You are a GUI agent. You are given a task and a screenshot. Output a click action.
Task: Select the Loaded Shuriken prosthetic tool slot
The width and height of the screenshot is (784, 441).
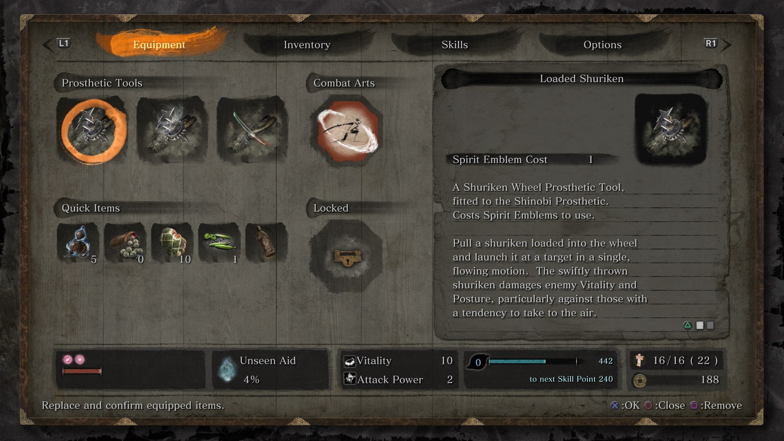(93, 131)
